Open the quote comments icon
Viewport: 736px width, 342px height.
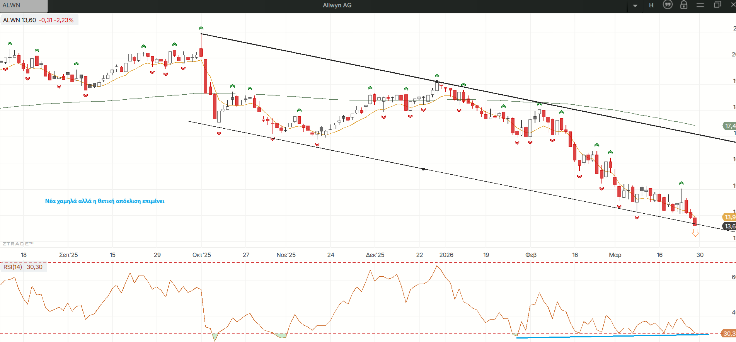tap(668, 5)
